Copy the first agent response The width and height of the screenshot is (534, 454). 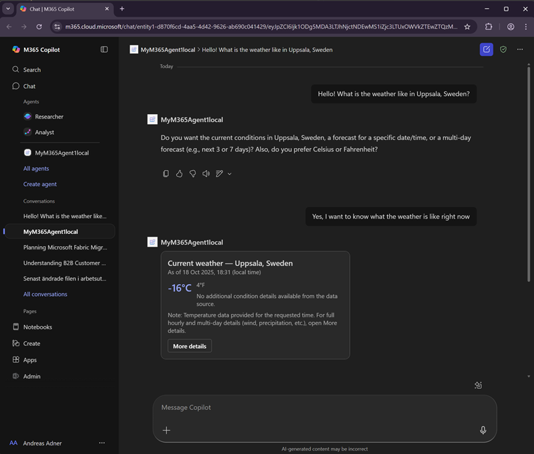(x=166, y=174)
